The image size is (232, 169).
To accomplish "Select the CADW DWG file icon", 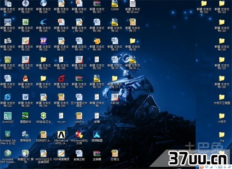I will (115, 3).
